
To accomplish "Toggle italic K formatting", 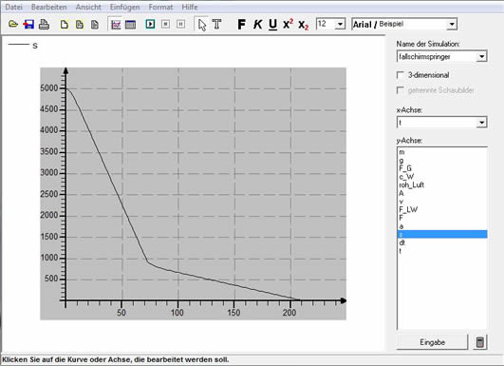I will pos(257,24).
